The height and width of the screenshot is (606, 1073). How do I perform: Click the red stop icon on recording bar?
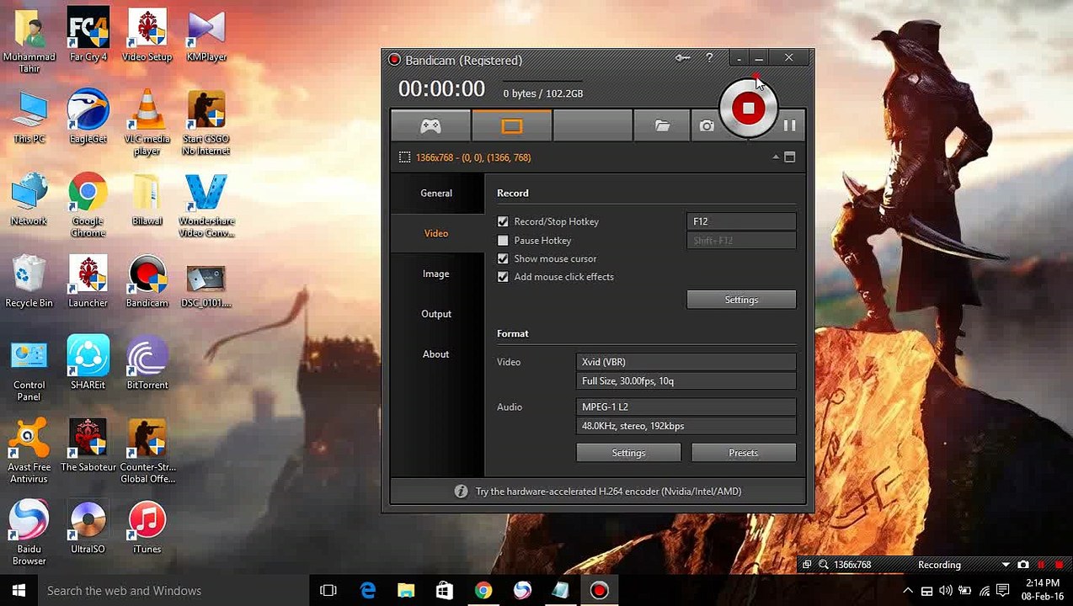tap(1058, 565)
